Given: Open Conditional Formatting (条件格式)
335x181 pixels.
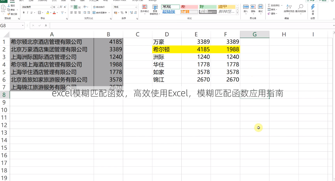Looking at the screenshot, I should pyautogui.click(x=145, y=9).
